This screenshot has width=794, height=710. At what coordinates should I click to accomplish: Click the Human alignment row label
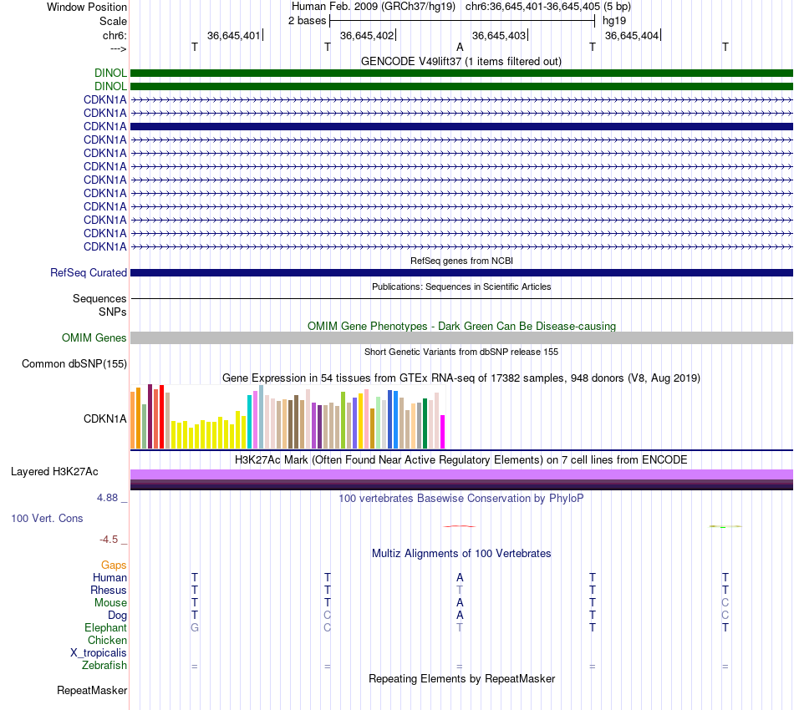(109, 577)
